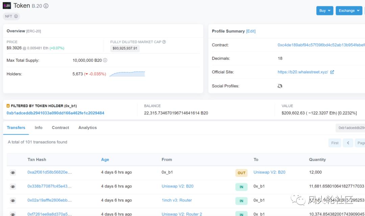Click the Fully Diluted Market Cap help icon
Image resolution: width=365 pixels, height=216 pixels.
(x=164, y=42)
